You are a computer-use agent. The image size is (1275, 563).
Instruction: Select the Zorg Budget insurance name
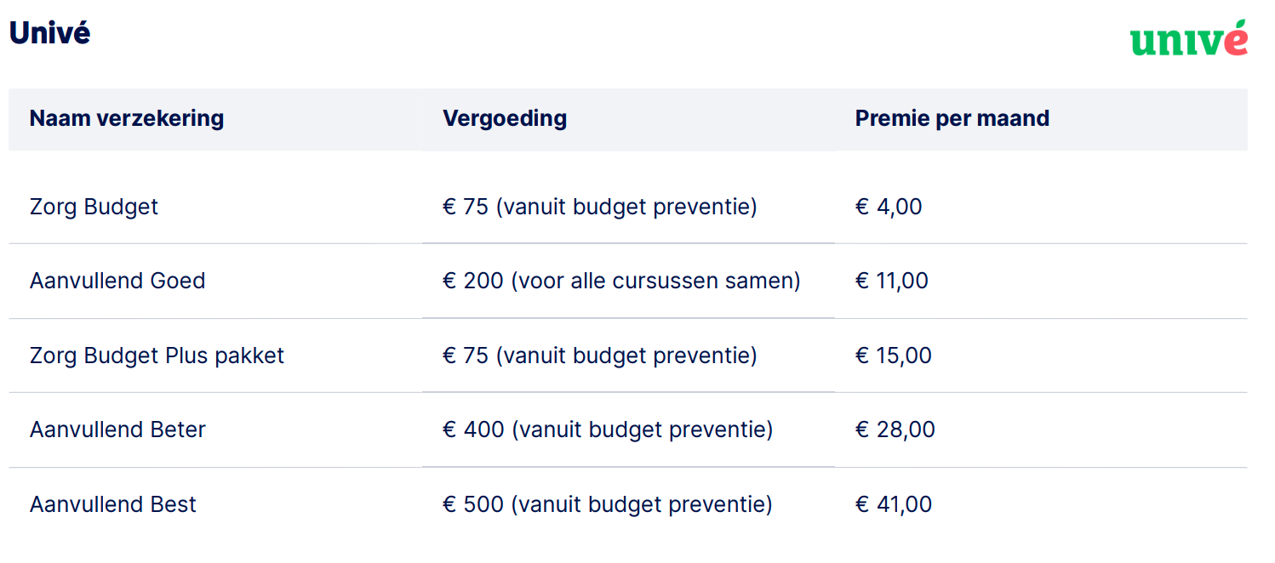[94, 207]
